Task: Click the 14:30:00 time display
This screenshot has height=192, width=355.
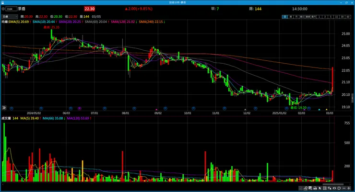Action: point(299,9)
